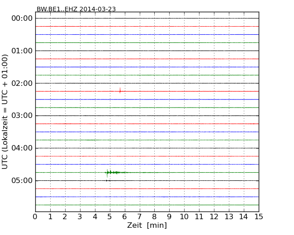Select the x-axis tick label 10
The height and width of the screenshot is (235, 294).
coord(184,217)
